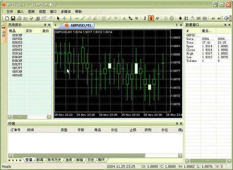Open the 图表 menu

31,12
